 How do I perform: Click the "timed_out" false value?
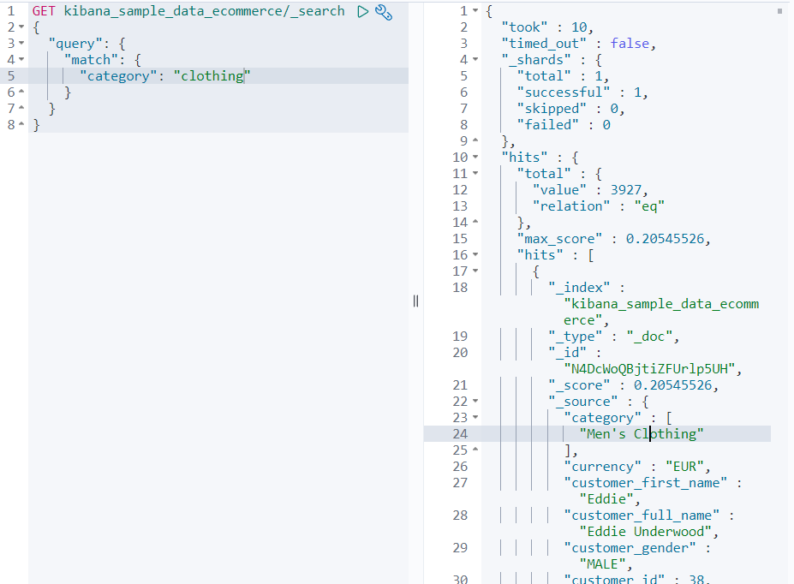(630, 44)
